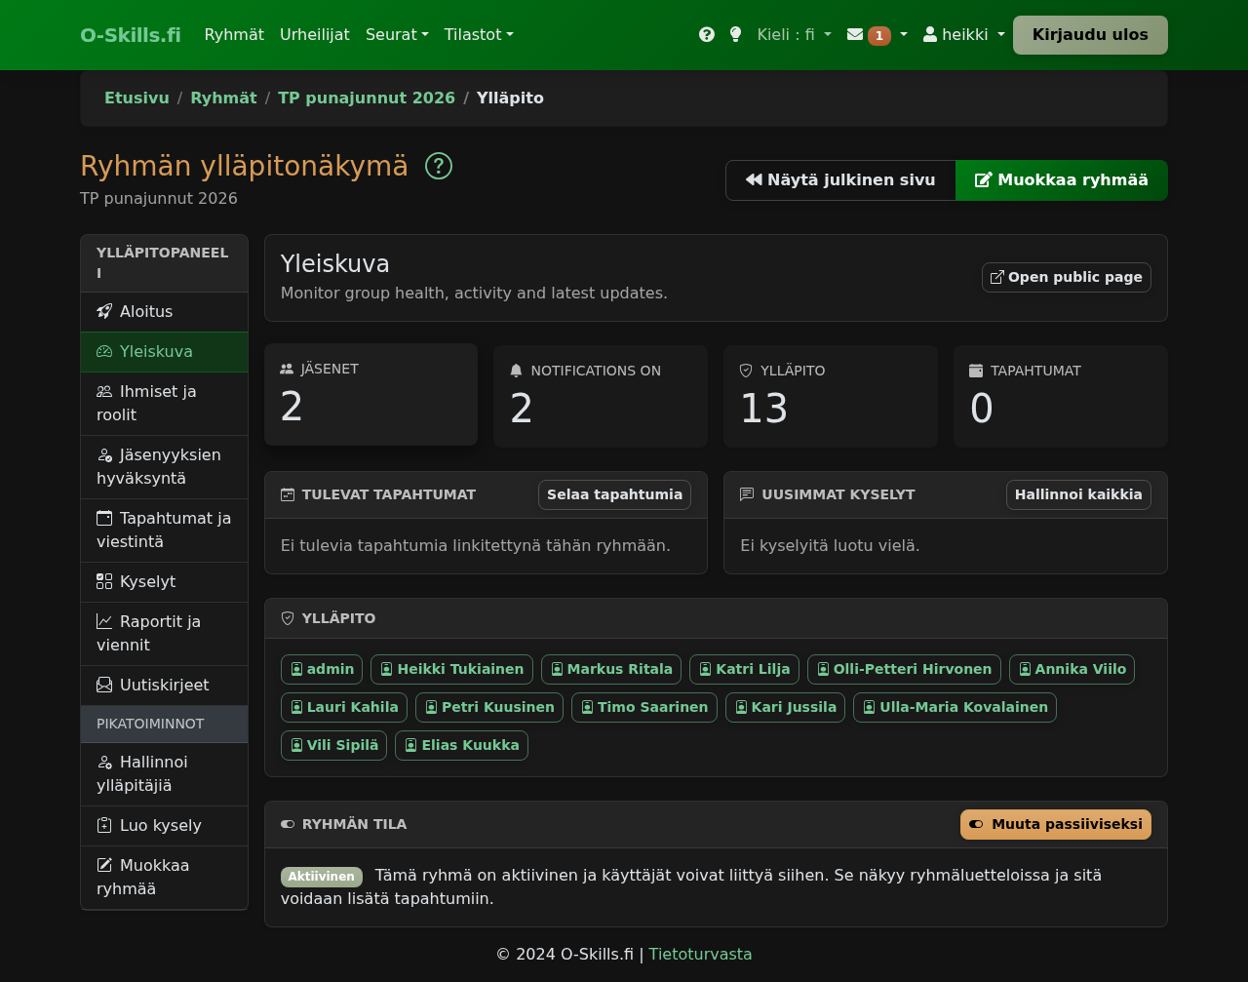Click the Heikki Tukiainen admin badge
The height and width of the screenshot is (982, 1248).
point(450,669)
